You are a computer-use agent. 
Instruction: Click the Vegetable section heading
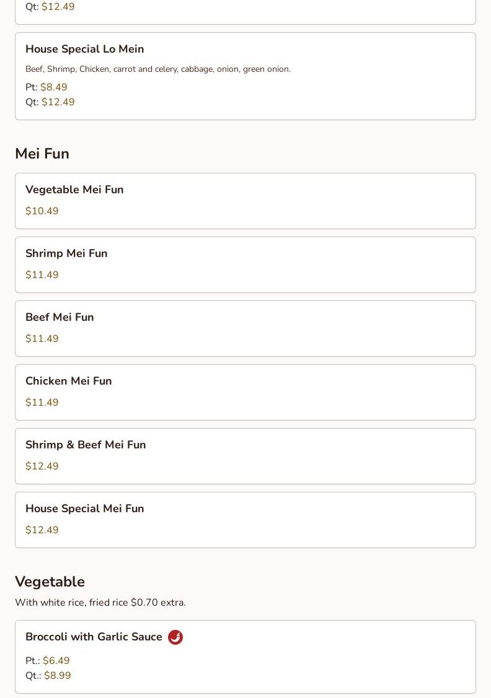[50, 582]
